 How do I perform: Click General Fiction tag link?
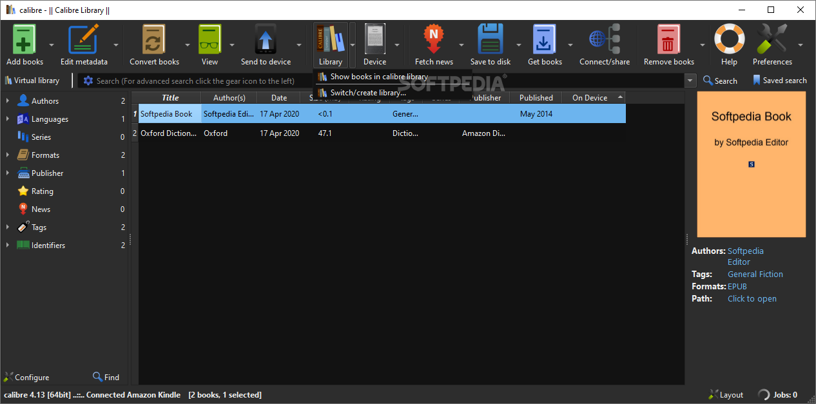click(x=755, y=274)
